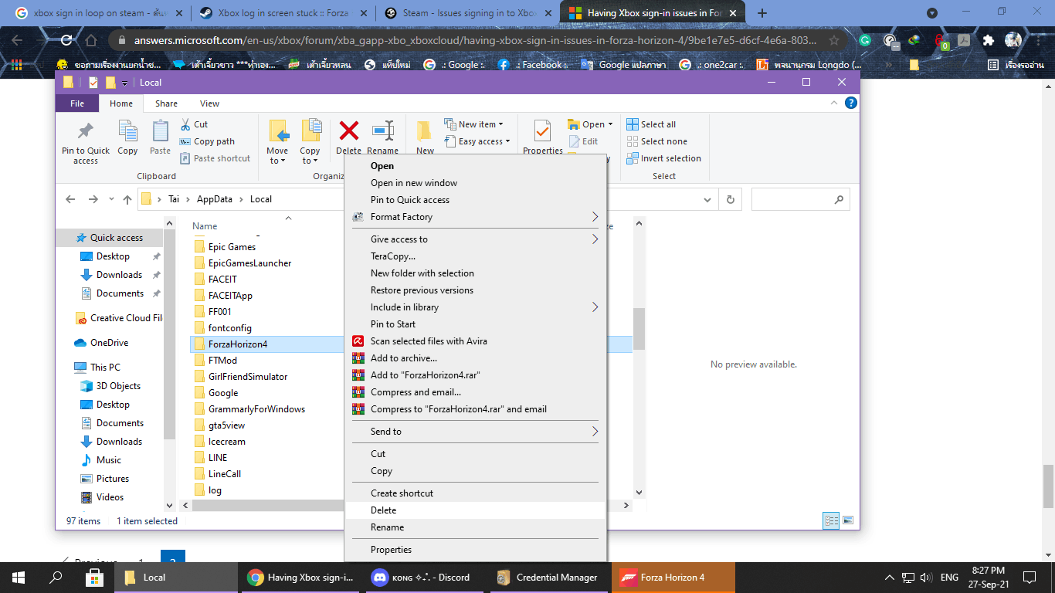1055x593 pixels.
Task: Open Chrome new tab plus button
Action: (762, 13)
